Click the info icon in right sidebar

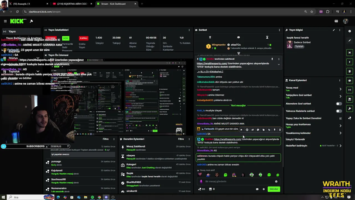tap(350, 31)
